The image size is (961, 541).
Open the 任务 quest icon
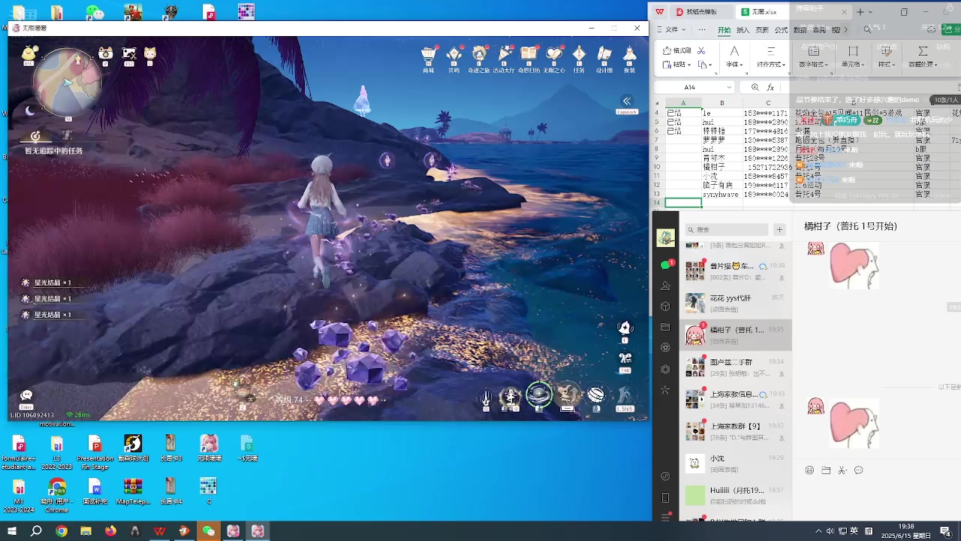tap(579, 55)
